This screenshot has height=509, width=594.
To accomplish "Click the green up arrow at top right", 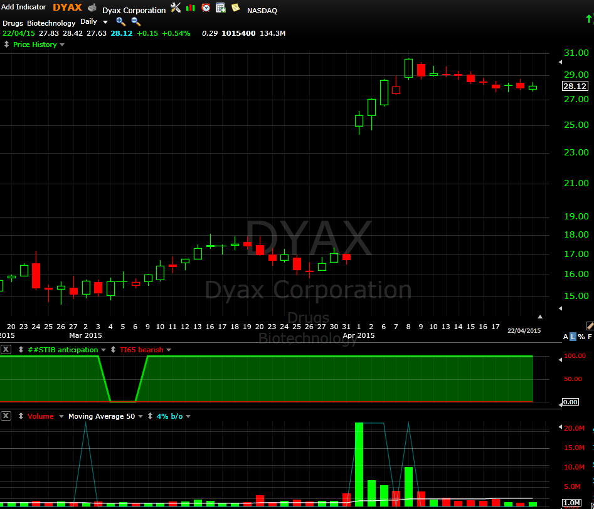I will click(x=589, y=19).
